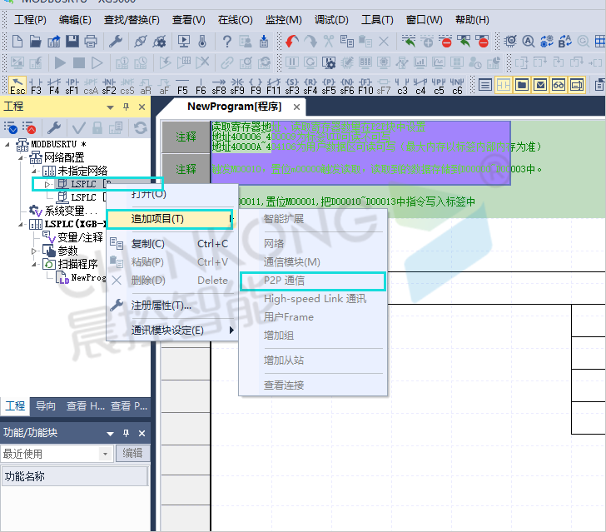Image resolution: width=606 pixels, height=532 pixels.
Task: Switch to the 导向 tab
Action: pos(46,406)
